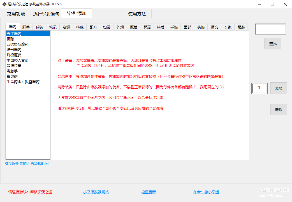Select 中国咬人甘蓝 list item
Screen dimensions: 292x202
18,60
